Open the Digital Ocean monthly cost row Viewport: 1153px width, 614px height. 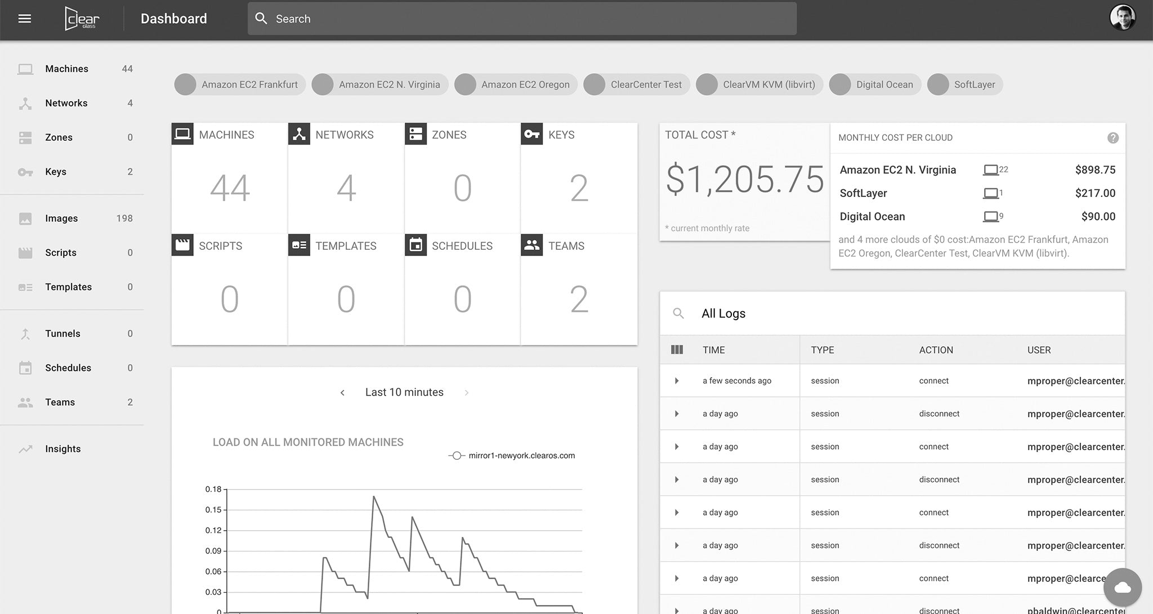tap(977, 217)
